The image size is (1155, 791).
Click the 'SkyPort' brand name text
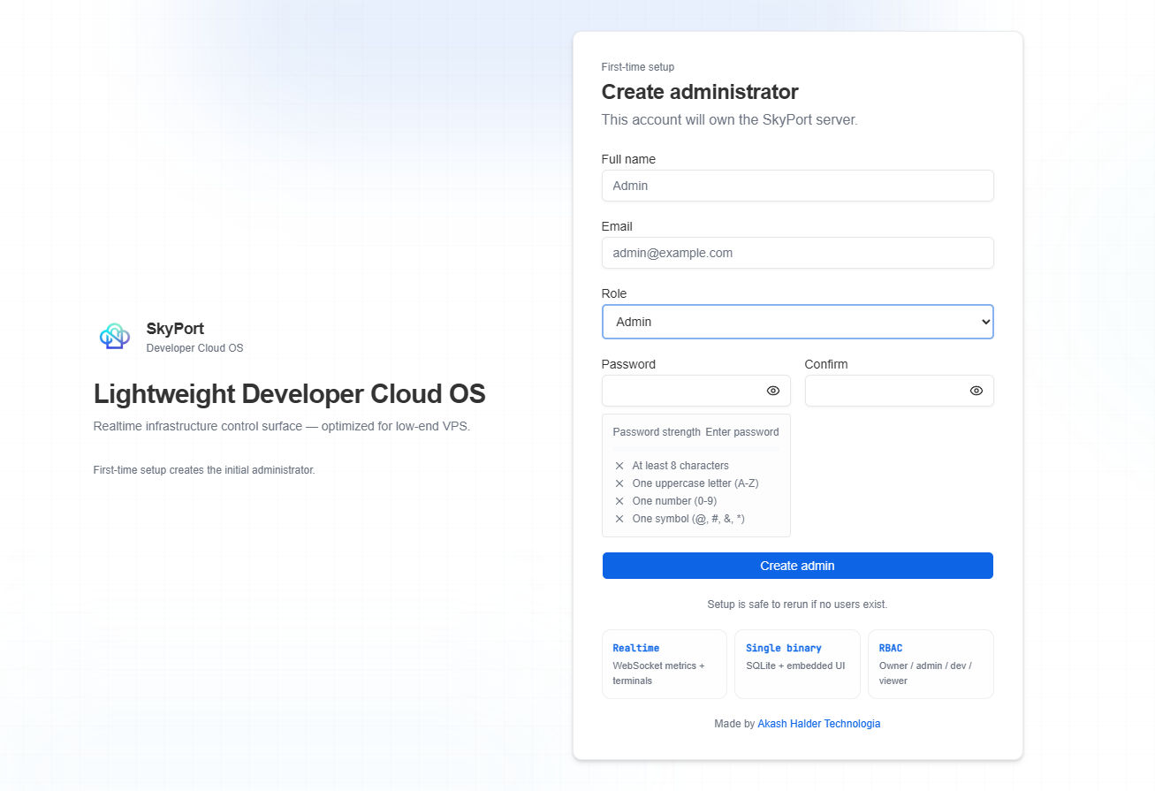click(x=175, y=329)
